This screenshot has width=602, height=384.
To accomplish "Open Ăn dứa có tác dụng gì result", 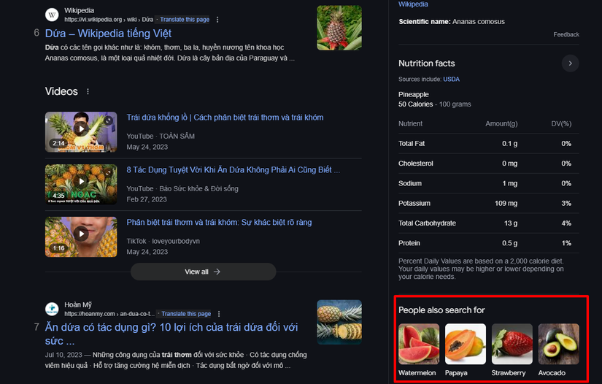I will coord(171,334).
